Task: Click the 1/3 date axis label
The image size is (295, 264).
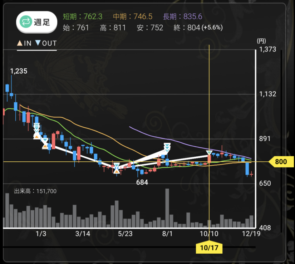Action: [x=41, y=234]
